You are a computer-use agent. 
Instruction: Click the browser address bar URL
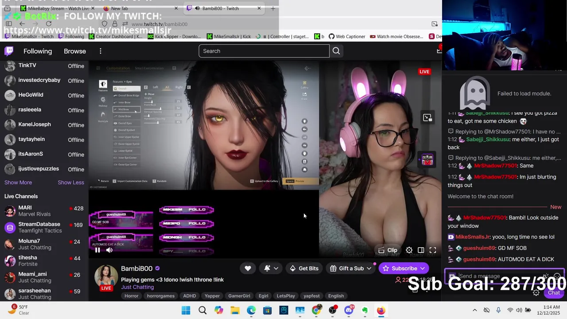pos(159,24)
